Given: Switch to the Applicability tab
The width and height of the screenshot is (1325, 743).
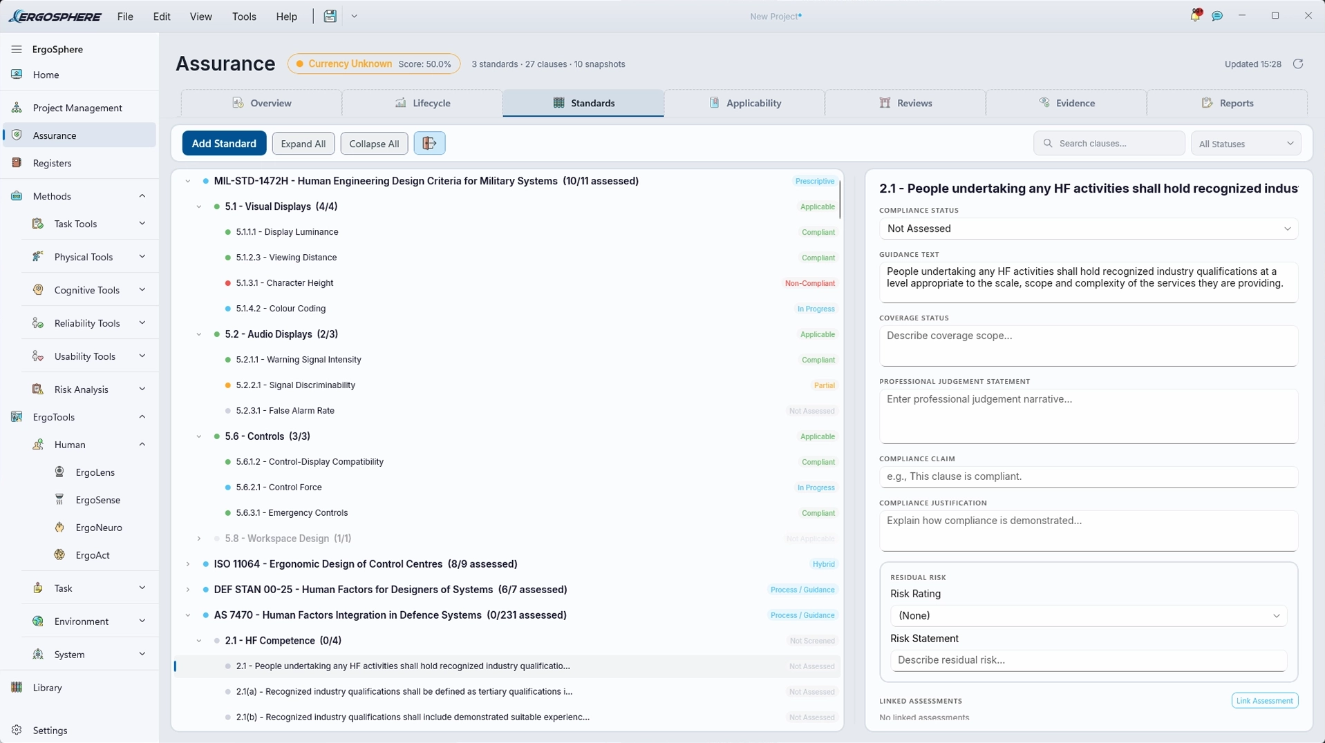Looking at the screenshot, I should tap(744, 103).
